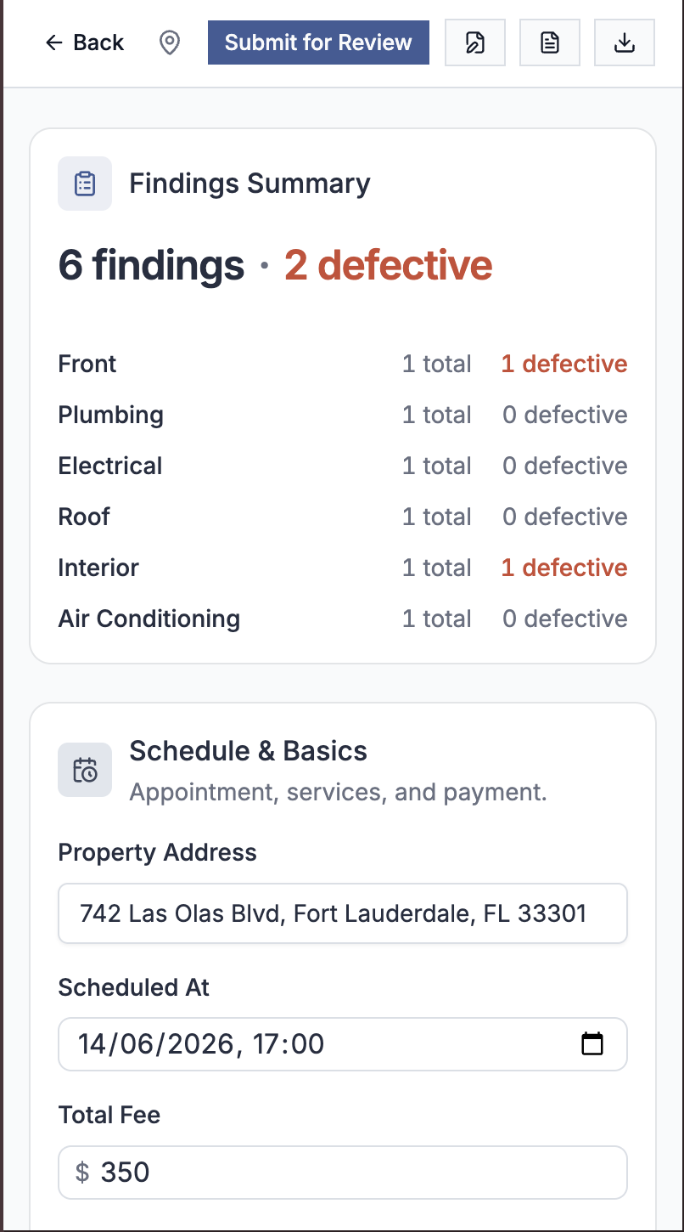Select the Plumbing findings row

343,415
